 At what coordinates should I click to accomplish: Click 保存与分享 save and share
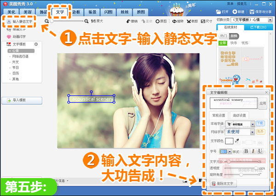click(261, 12)
